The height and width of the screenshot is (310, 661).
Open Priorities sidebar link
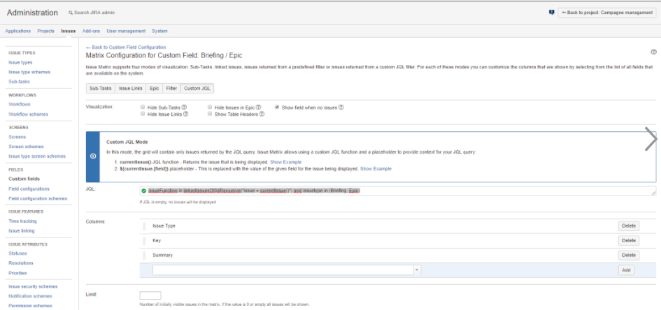coord(17,274)
